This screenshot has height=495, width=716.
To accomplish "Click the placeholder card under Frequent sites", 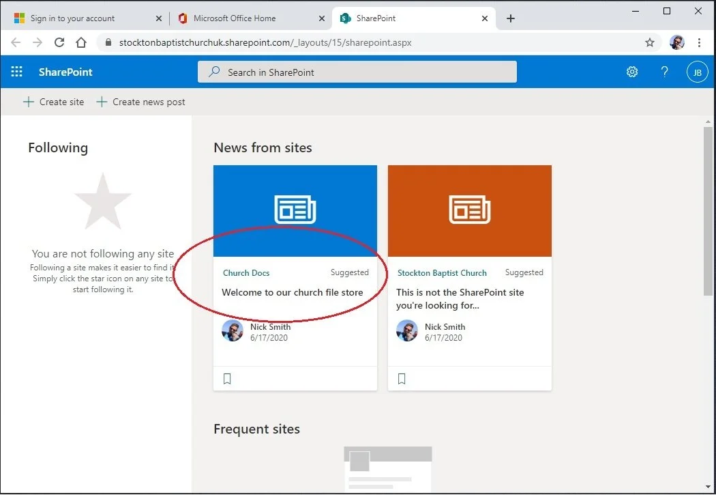I will pyautogui.click(x=388, y=468).
